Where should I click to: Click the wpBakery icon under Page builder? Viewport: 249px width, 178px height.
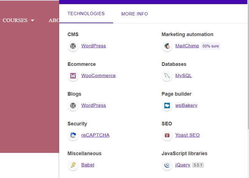[167, 106]
